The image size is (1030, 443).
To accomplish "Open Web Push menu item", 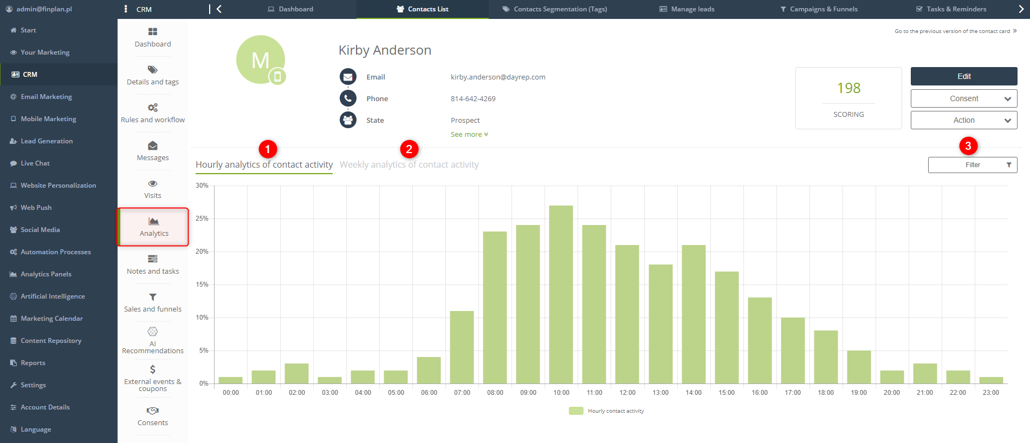I will pyautogui.click(x=59, y=208).
